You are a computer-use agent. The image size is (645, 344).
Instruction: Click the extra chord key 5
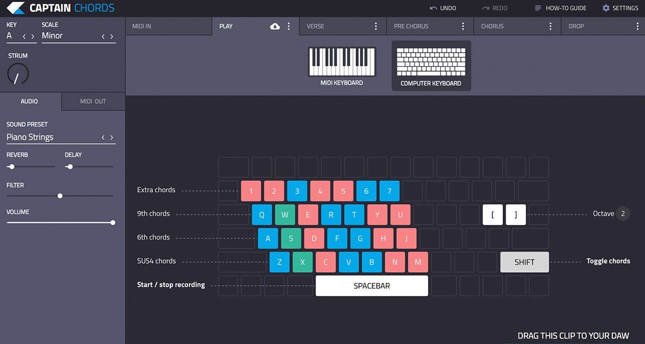pyautogui.click(x=343, y=191)
